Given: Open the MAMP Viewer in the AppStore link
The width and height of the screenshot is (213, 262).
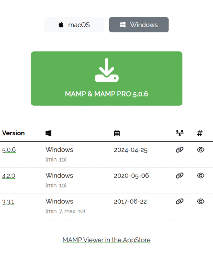Looking at the screenshot, I should [x=106, y=240].
